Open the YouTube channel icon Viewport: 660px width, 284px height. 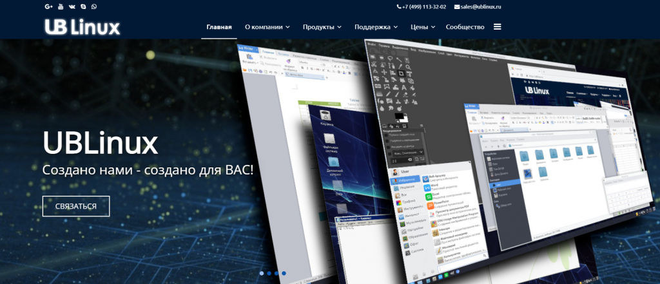61,6
